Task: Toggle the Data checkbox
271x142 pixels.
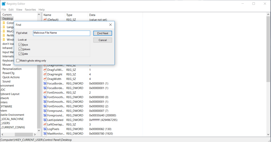Action: point(20,54)
